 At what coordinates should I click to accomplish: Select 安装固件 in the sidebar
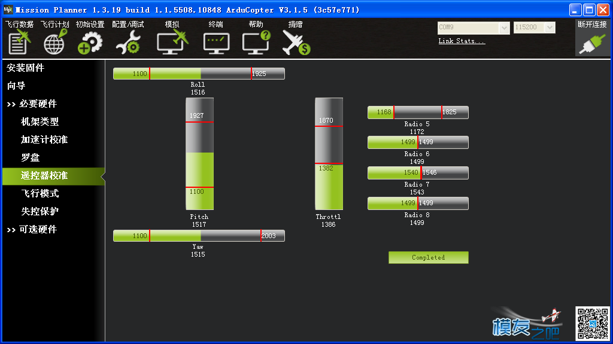click(25, 68)
